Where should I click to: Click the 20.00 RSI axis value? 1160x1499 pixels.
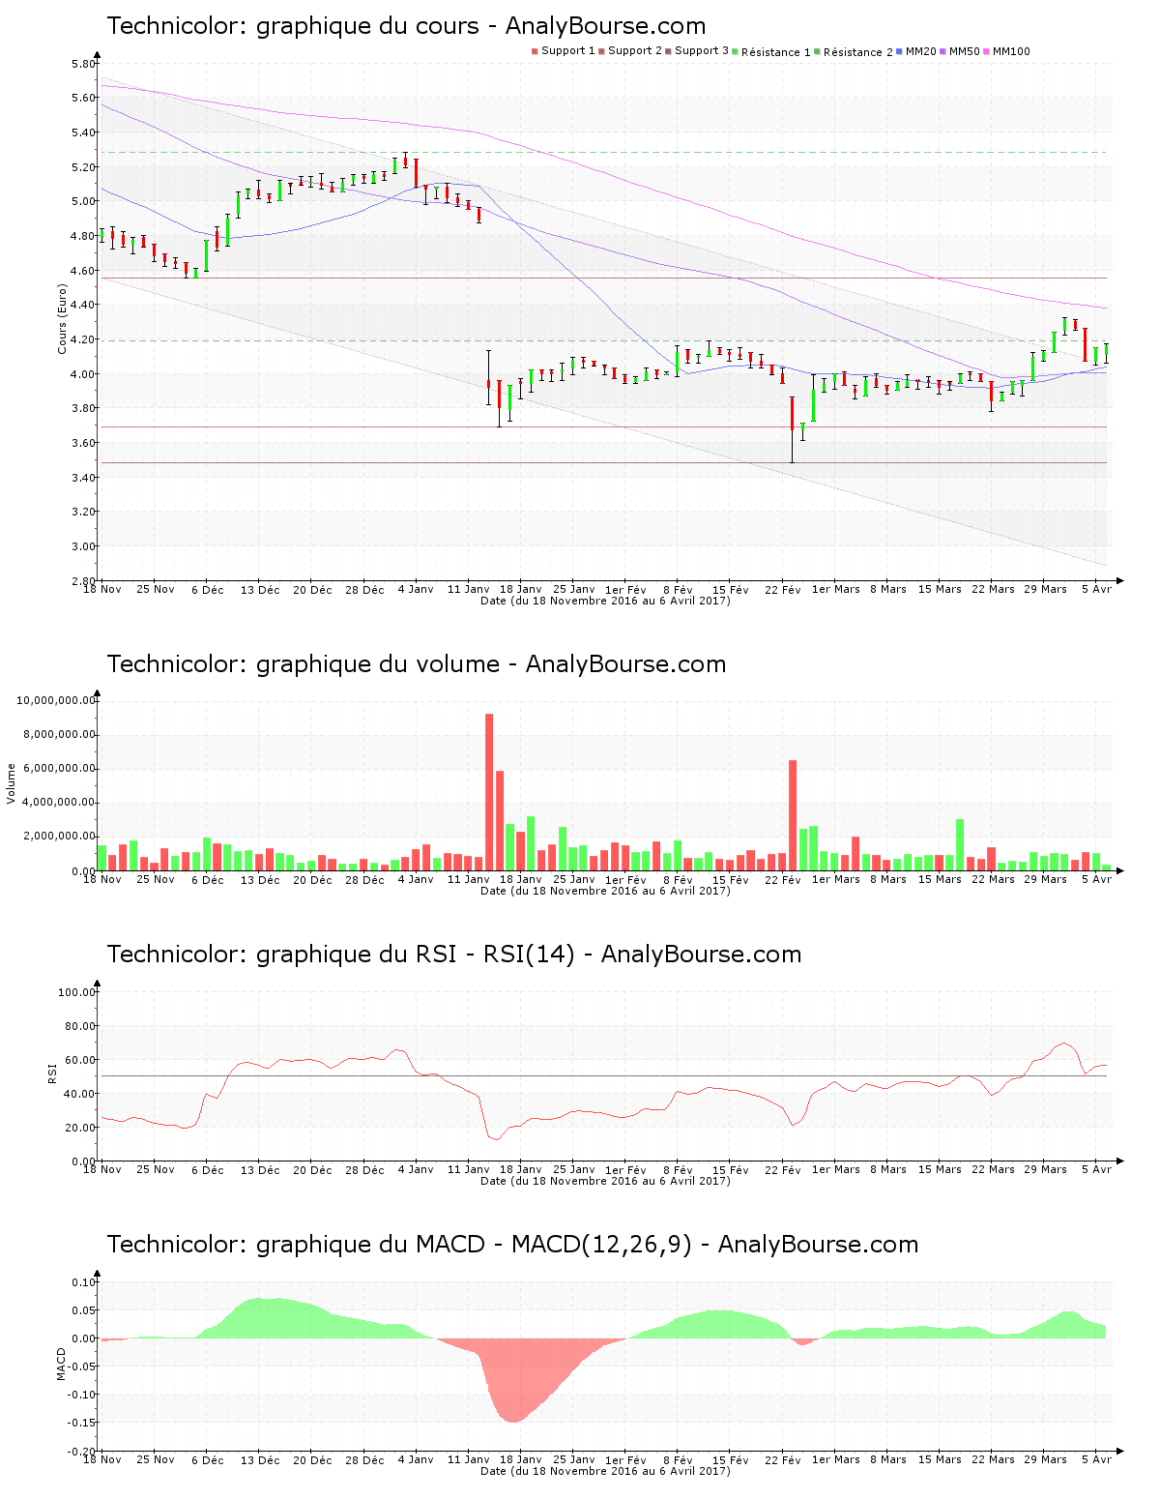80,1128
